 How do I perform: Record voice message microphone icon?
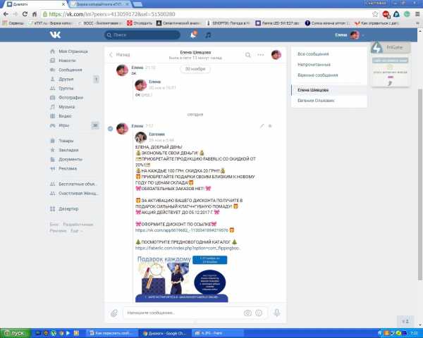tap(277, 313)
